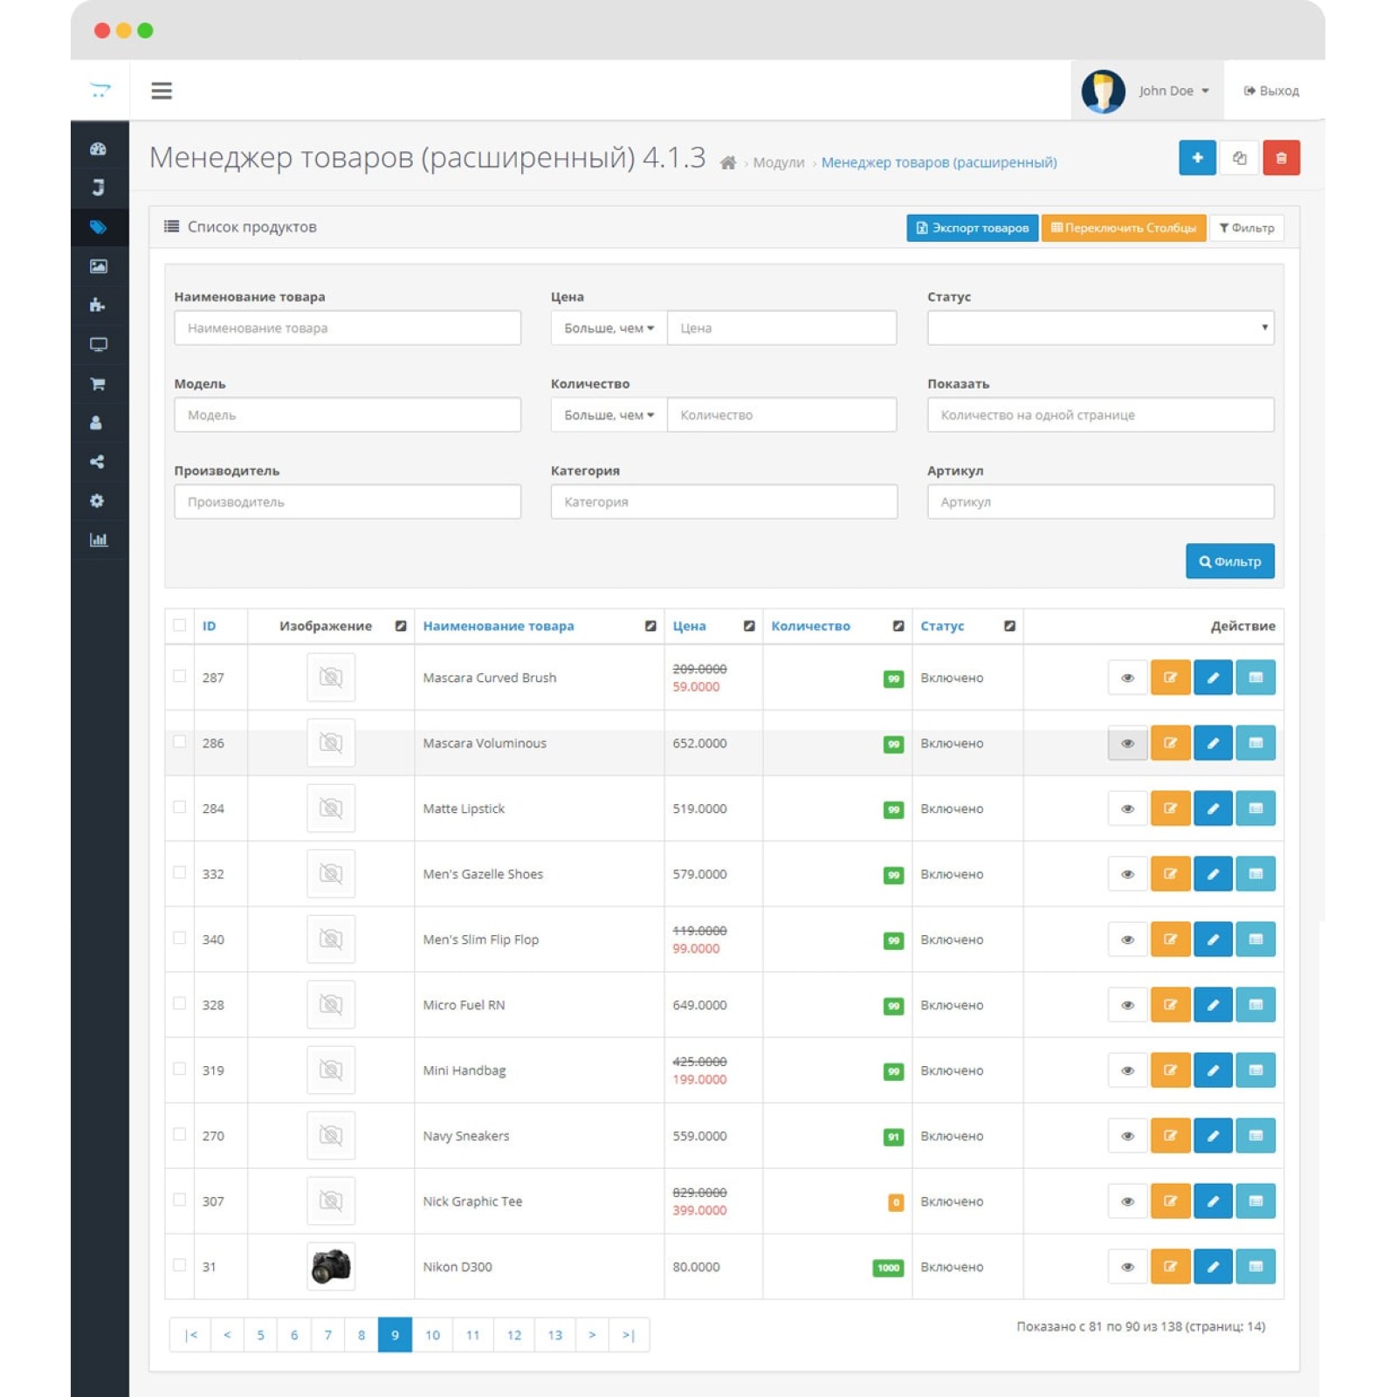The width and height of the screenshot is (1397, 1397).
Task: View Mascara Voluminous with eye button
Action: 1127,743
